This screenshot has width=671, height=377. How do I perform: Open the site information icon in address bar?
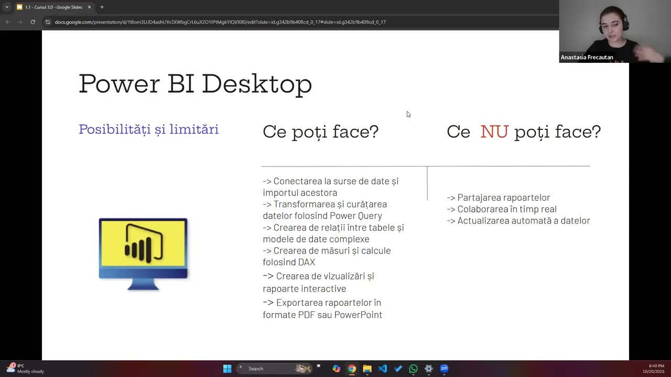(48, 22)
